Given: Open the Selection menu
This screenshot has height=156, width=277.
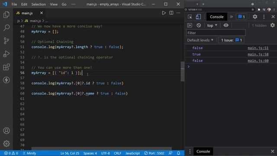Looking at the screenshot, I should click(39, 4).
